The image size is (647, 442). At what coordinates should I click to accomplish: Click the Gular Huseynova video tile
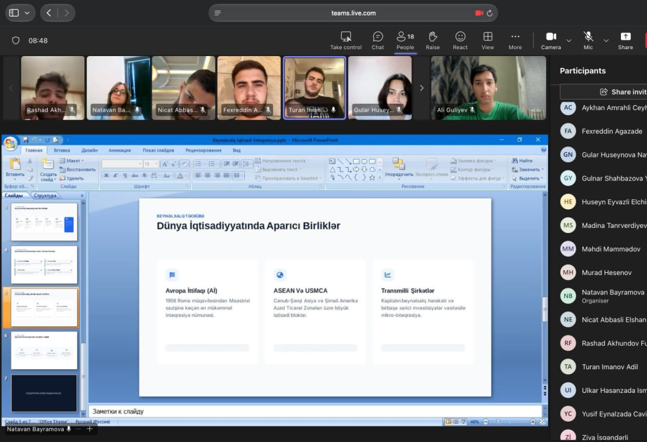coord(380,88)
